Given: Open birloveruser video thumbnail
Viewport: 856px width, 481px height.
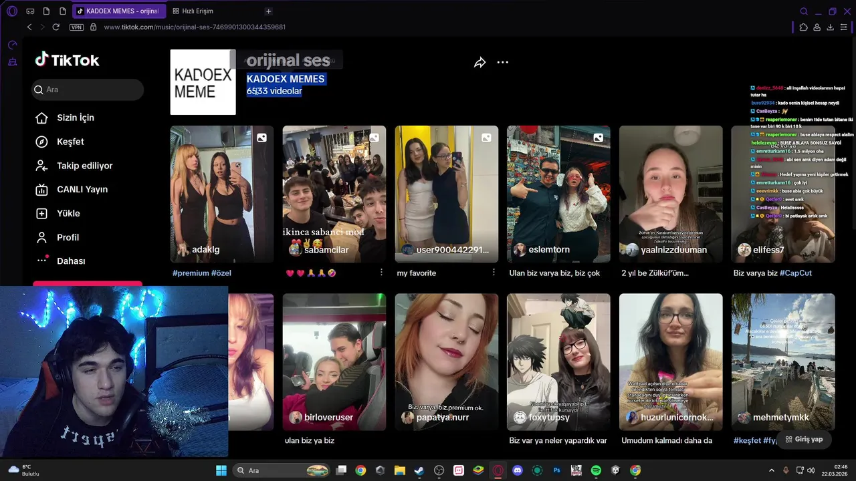Looking at the screenshot, I should pyautogui.click(x=334, y=361).
